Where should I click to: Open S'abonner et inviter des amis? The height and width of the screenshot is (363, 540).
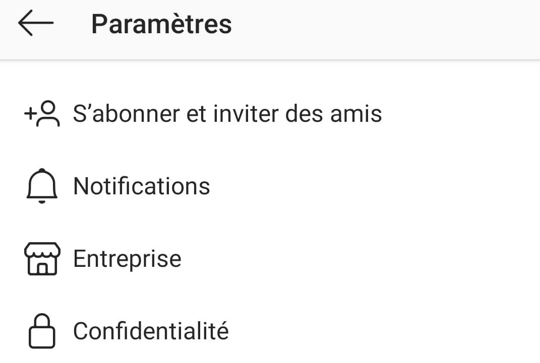227,114
